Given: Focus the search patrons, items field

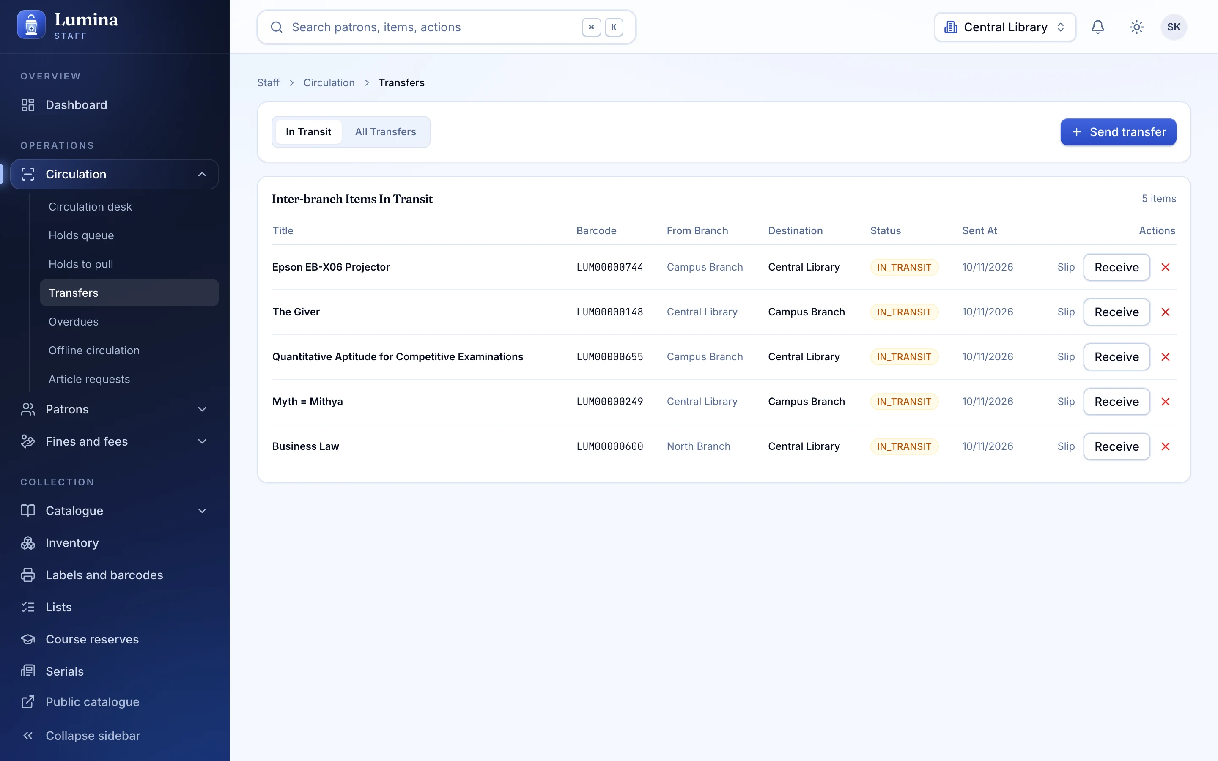Looking at the screenshot, I should [447, 27].
